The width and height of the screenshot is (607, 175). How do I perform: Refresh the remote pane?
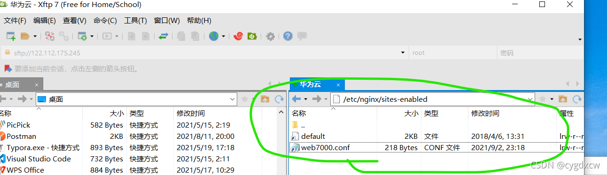[x=577, y=99]
